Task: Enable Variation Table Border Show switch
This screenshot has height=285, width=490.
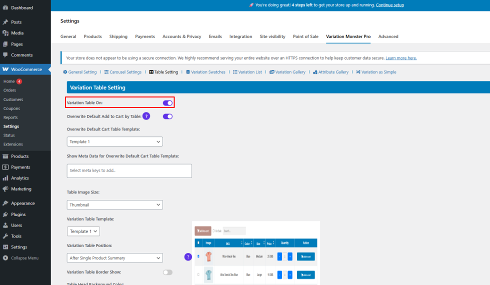Action: (x=167, y=272)
